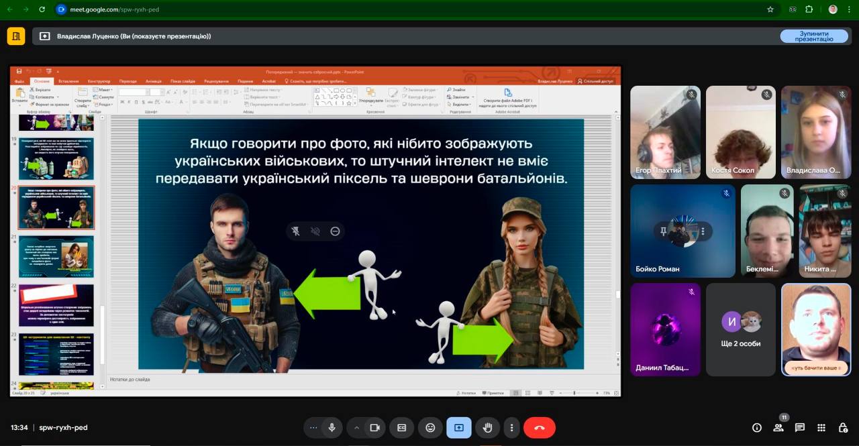Image resolution: width=859 pixels, height=446 pixels.
Task: Turn on captions with the closed captions button
Action: click(401, 427)
